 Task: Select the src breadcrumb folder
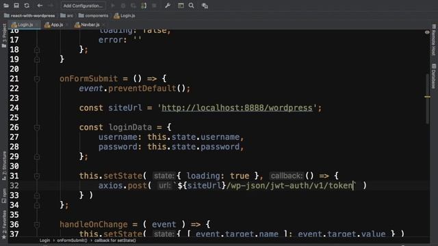67,16
